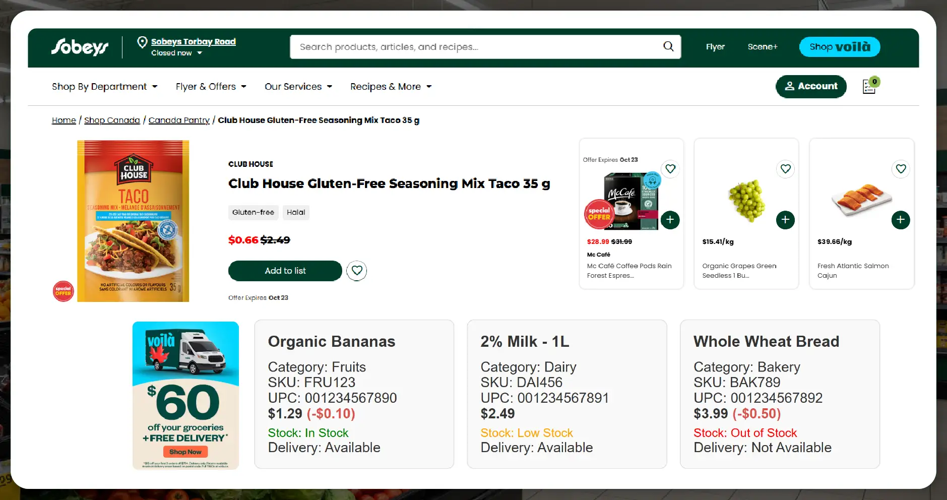This screenshot has height=500, width=947.
Task: Click the search products input field
Action: pyautogui.click(x=454, y=46)
